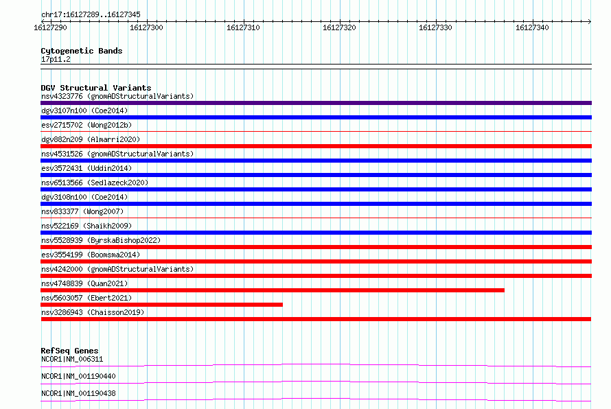Open nsv522169 (Shaikh2009) label
The height and width of the screenshot is (409, 611).
(x=87, y=226)
